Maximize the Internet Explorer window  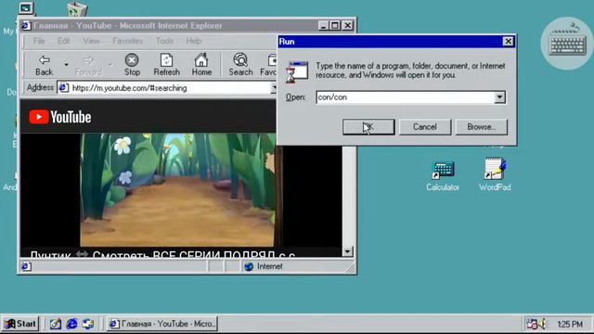(x=335, y=25)
